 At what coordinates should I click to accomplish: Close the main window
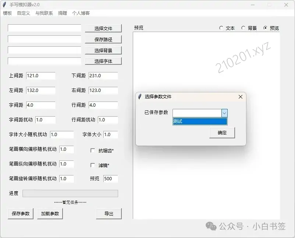tap(286, 5)
